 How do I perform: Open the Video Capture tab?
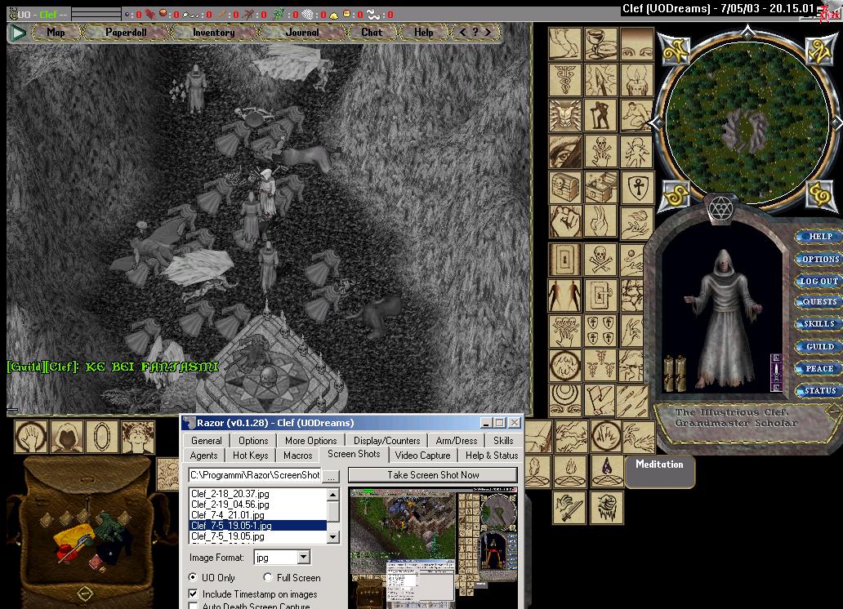[422, 456]
